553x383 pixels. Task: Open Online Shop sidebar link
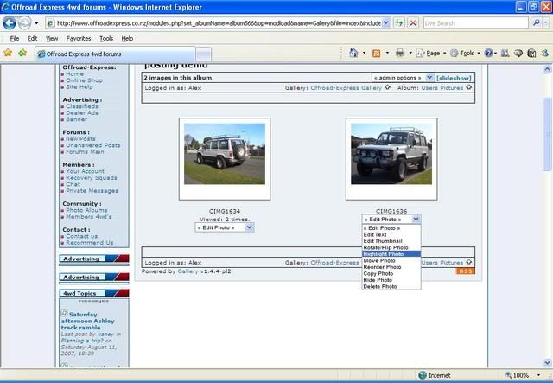(x=85, y=80)
